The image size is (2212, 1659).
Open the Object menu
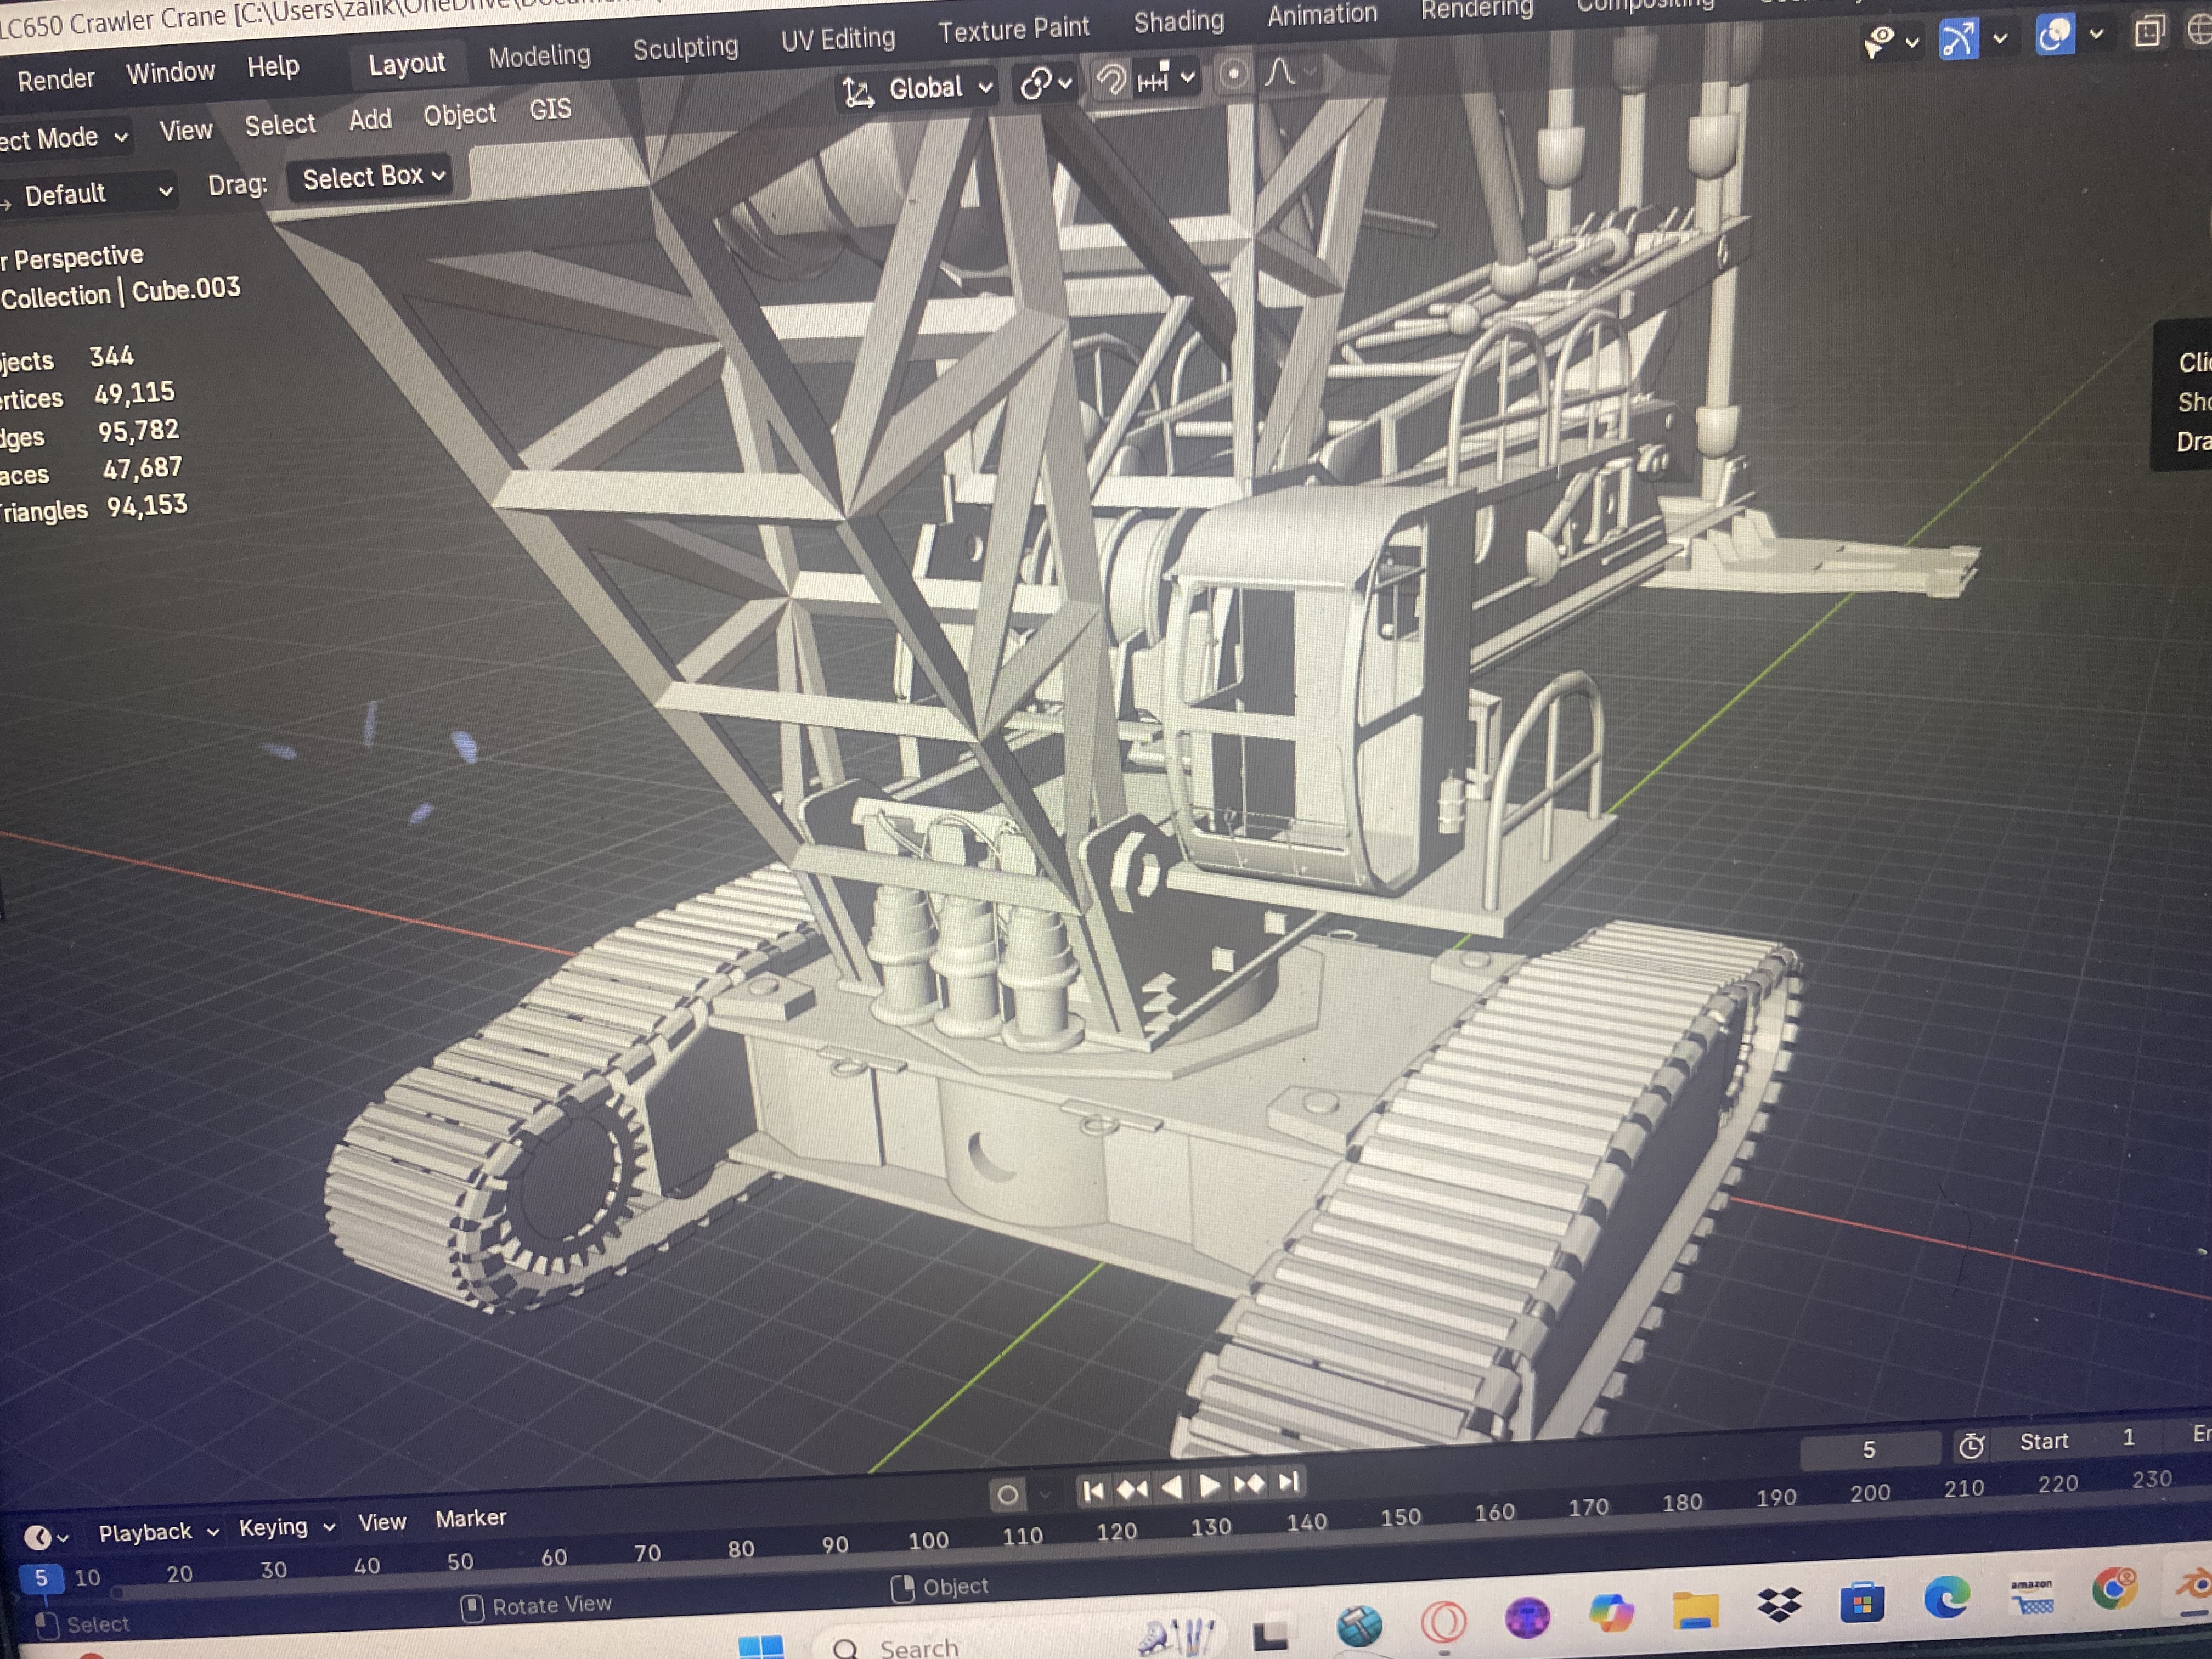pos(459,114)
